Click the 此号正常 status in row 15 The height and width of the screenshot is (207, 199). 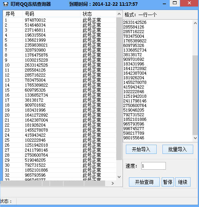click(x=92, y=90)
